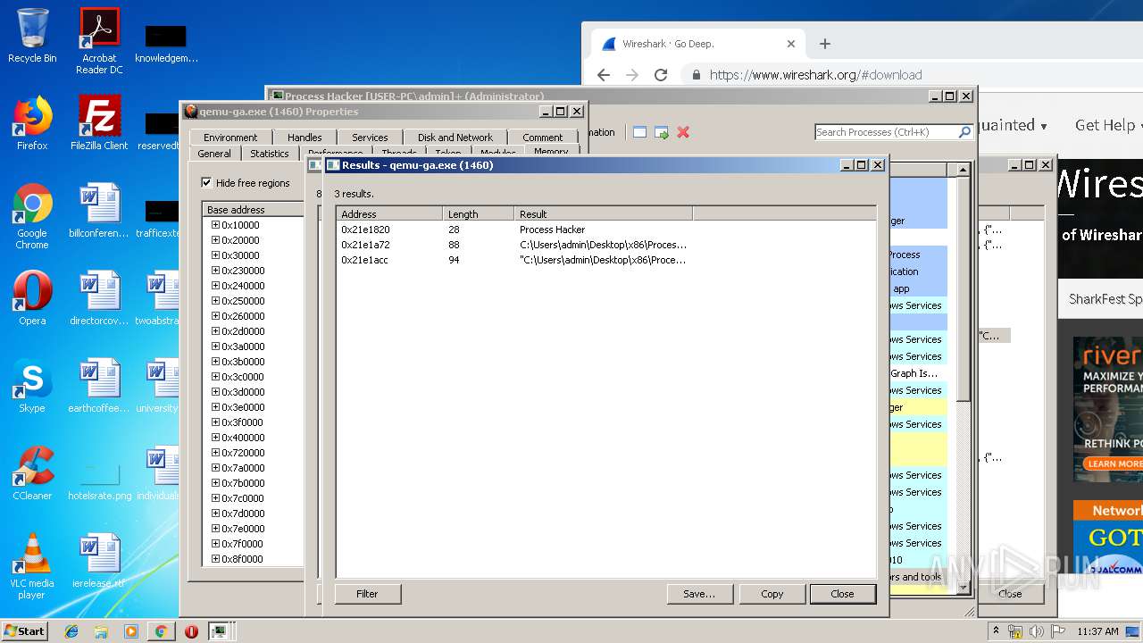Select result row at address 0x21e1a72
This screenshot has width=1143, height=643.
(x=605, y=245)
